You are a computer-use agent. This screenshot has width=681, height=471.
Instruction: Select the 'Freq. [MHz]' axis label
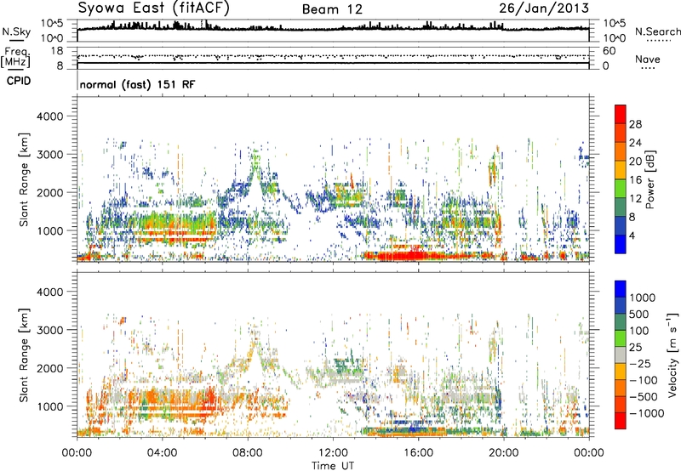tap(15, 58)
